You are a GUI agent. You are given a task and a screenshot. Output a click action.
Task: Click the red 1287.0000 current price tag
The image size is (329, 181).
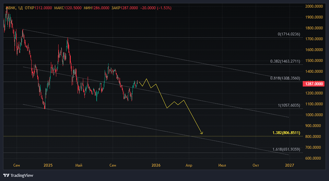tap(314, 84)
